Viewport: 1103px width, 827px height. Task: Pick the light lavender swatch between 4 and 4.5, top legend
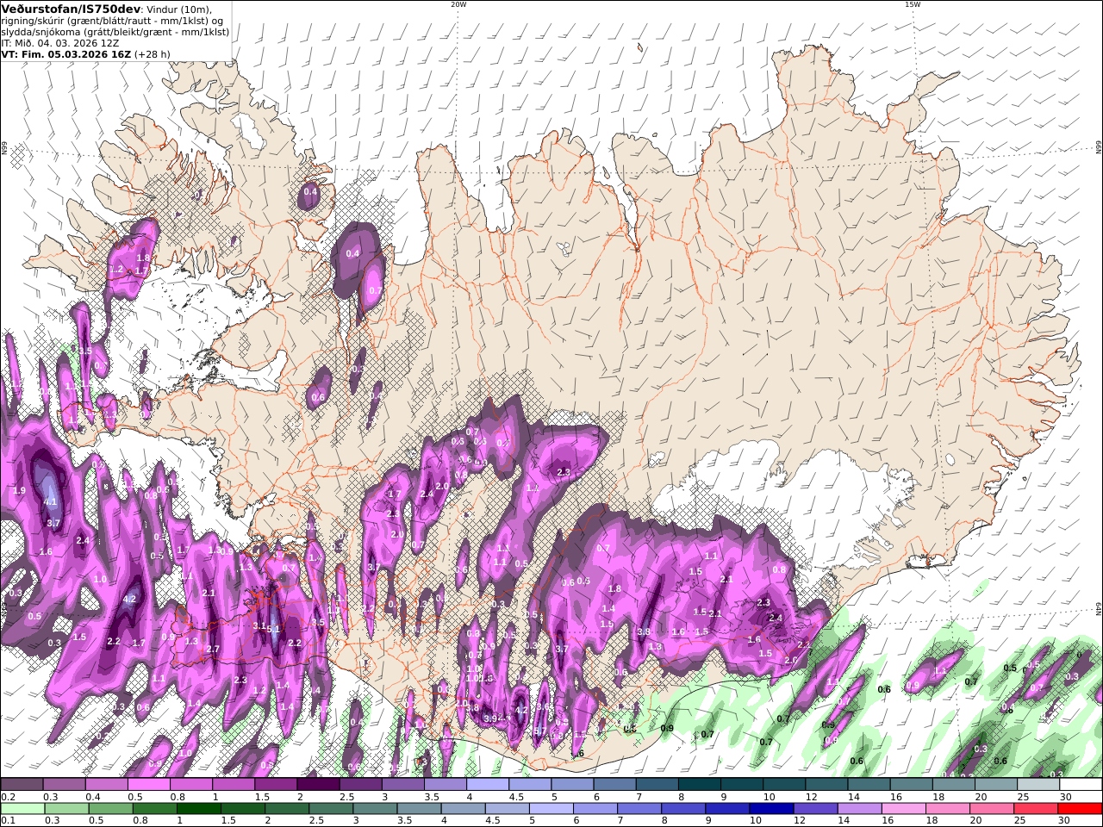tap(487, 784)
